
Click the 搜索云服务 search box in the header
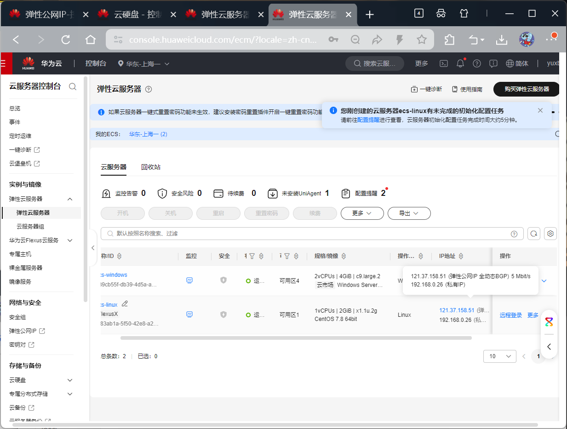click(x=375, y=63)
